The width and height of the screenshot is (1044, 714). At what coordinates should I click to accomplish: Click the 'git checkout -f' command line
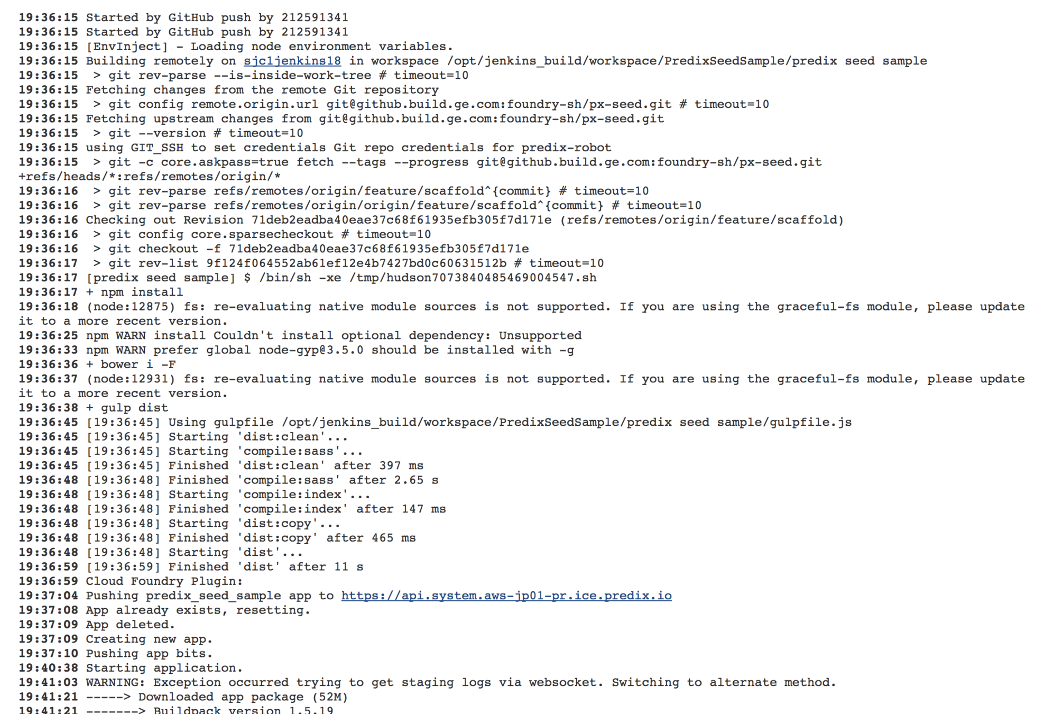click(274, 249)
